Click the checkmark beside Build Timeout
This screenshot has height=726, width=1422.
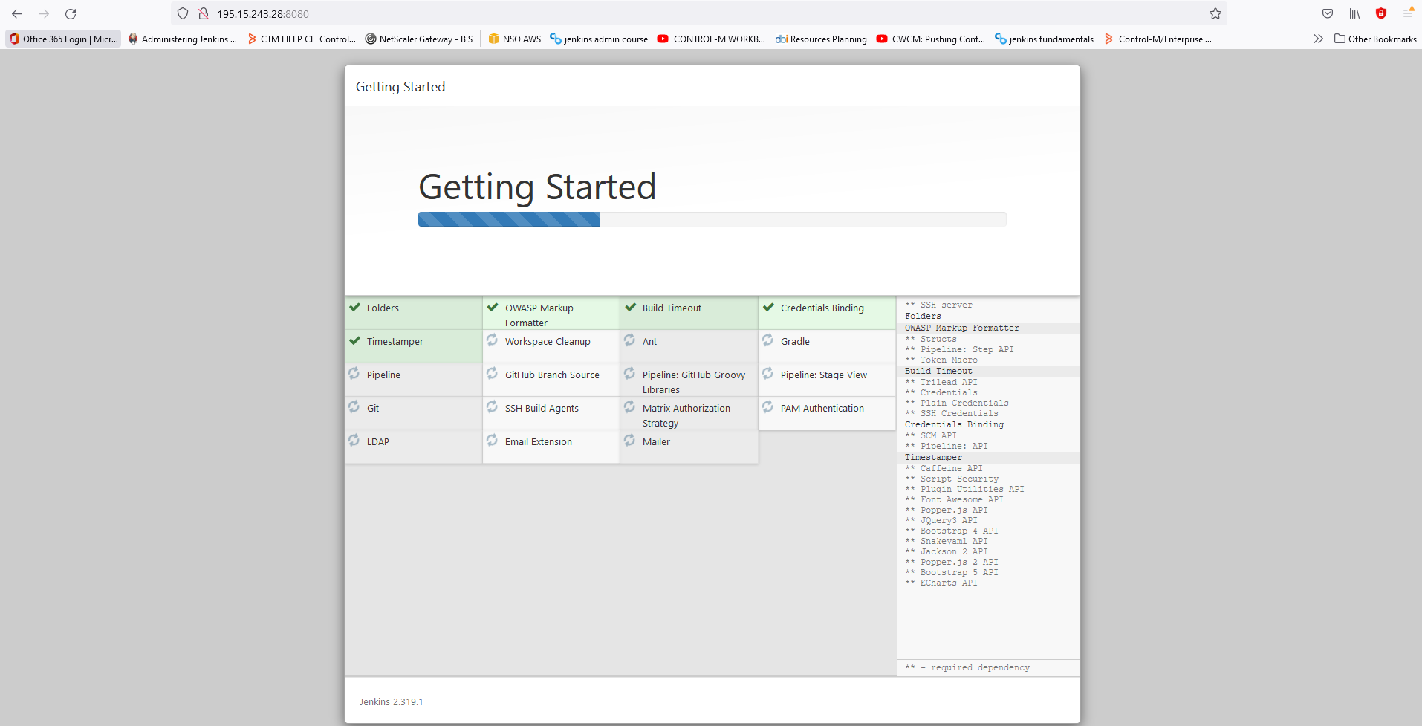pos(631,307)
